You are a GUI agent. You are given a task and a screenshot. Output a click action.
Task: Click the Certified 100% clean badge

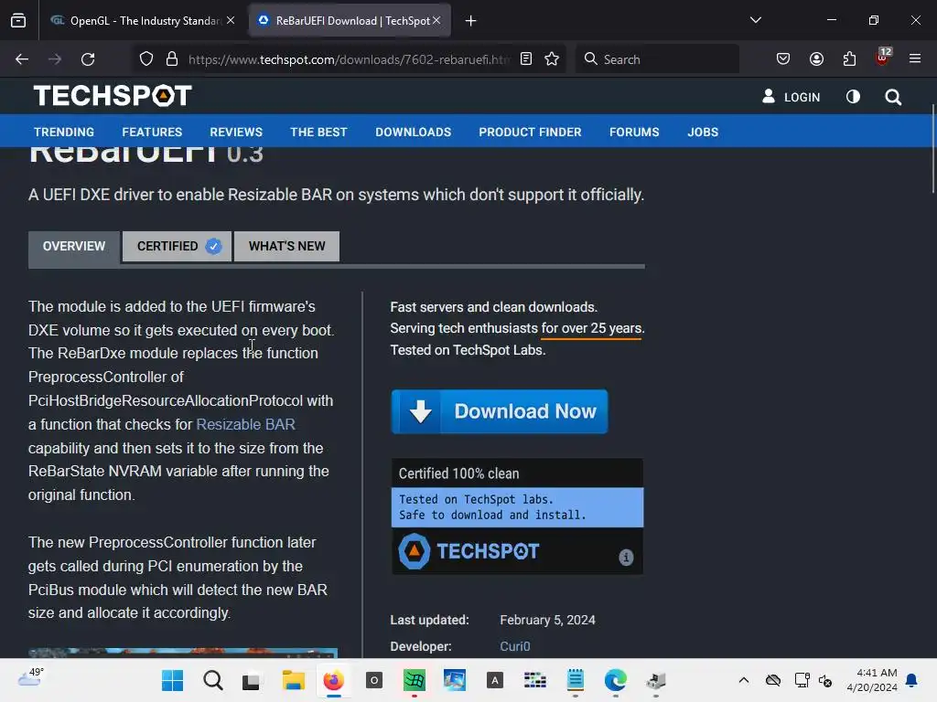pos(518,516)
